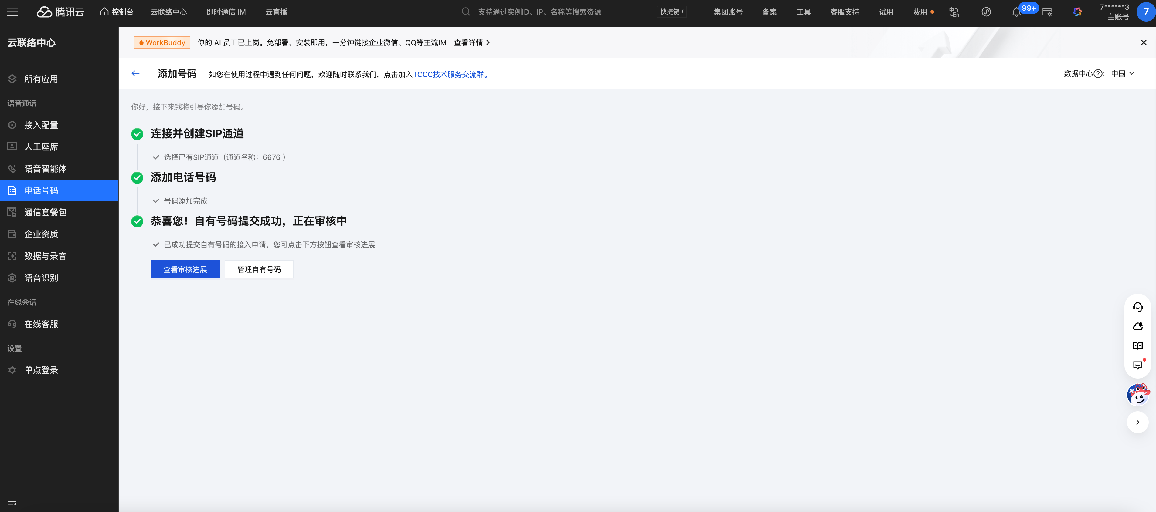Click the notification bell icon

pyautogui.click(x=1016, y=12)
